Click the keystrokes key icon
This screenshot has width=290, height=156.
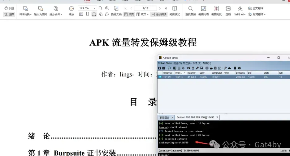pos(197,68)
